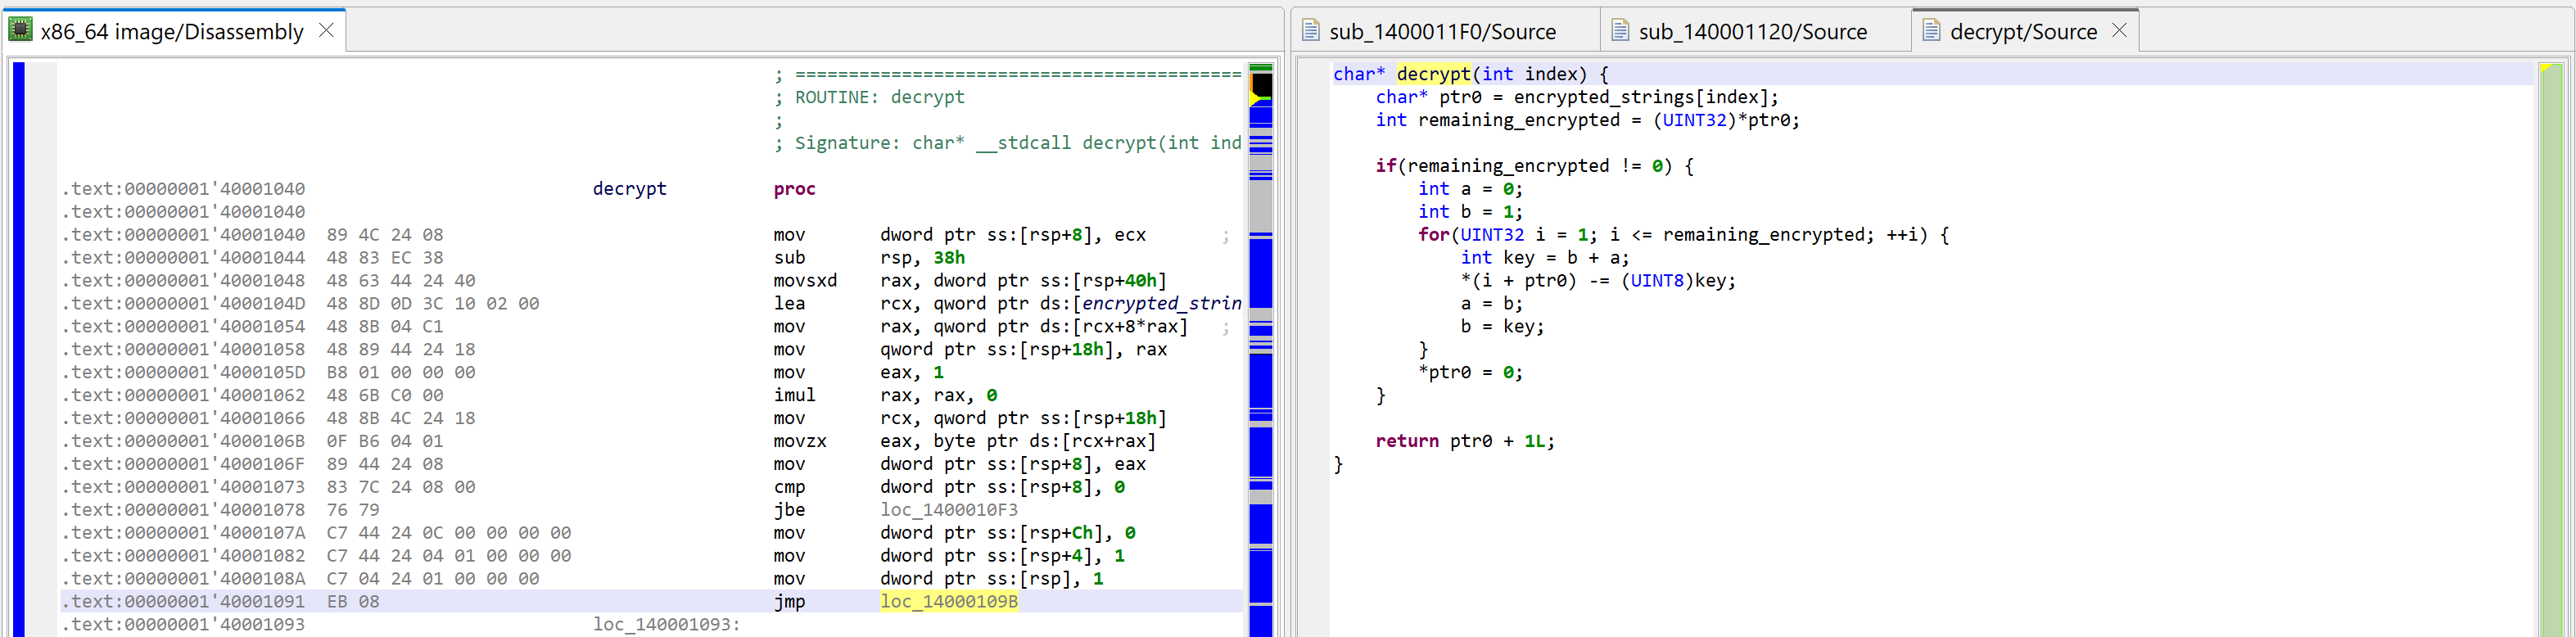The image size is (2576, 637).
Task: Switch to the sub_140001120/Source tab
Action: coord(1753,31)
